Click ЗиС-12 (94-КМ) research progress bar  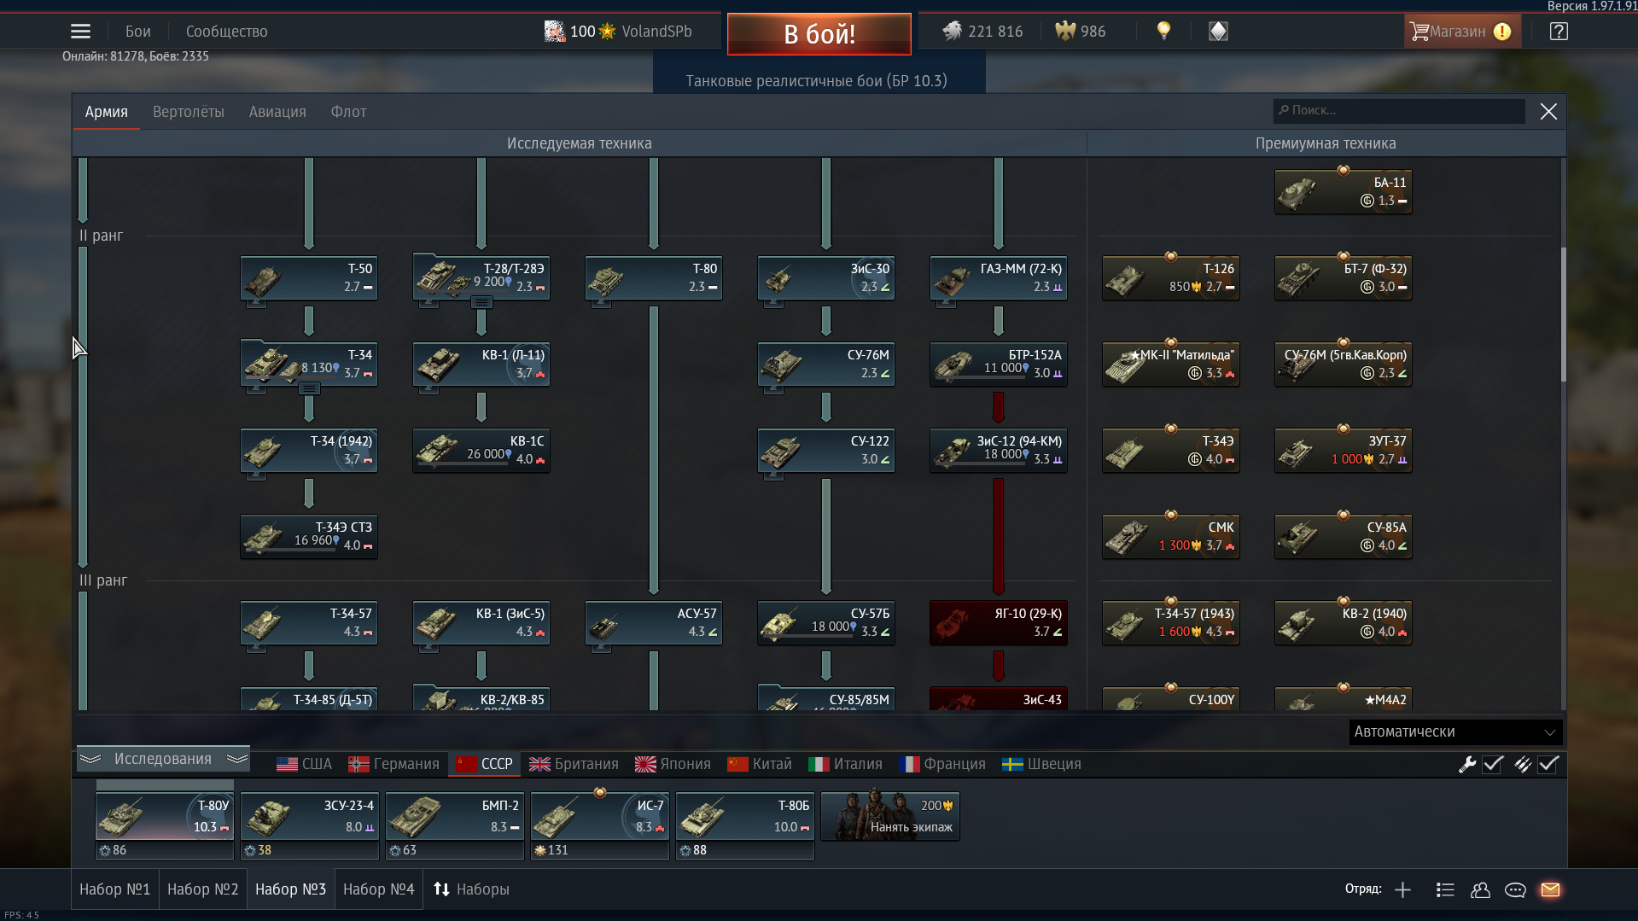pos(982,464)
